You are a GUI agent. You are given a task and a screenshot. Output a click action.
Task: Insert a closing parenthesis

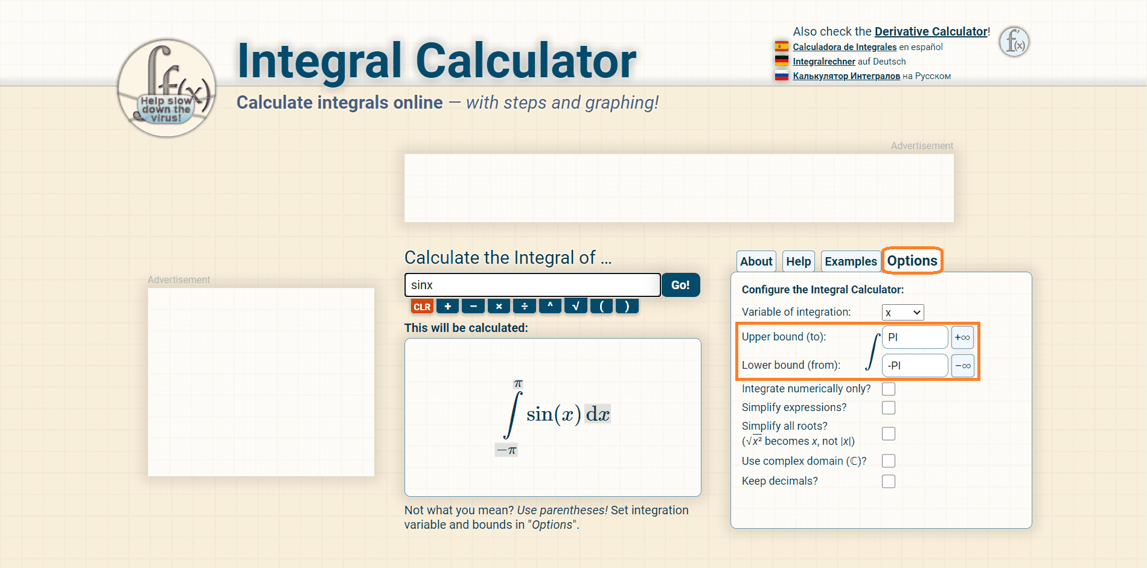(627, 307)
